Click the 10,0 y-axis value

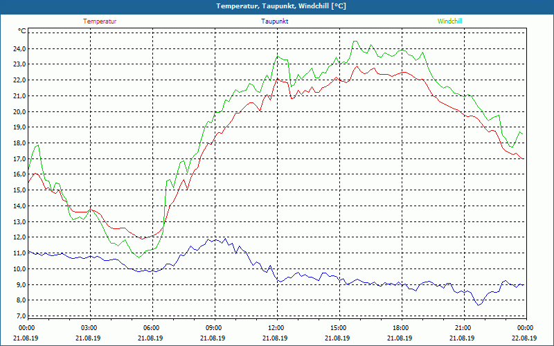pyautogui.click(x=20, y=268)
